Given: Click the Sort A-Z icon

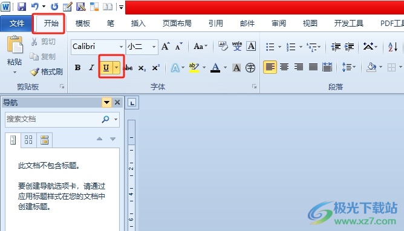Looking at the screenshot, I should point(393,47).
